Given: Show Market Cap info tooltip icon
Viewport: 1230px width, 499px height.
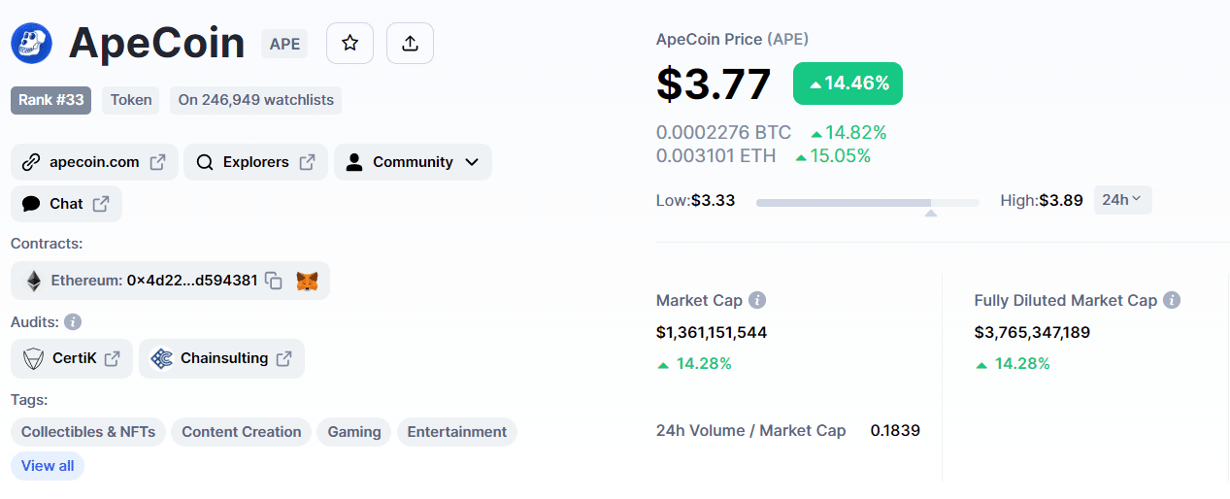Looking at the screenshot, I should coord(757,301).
